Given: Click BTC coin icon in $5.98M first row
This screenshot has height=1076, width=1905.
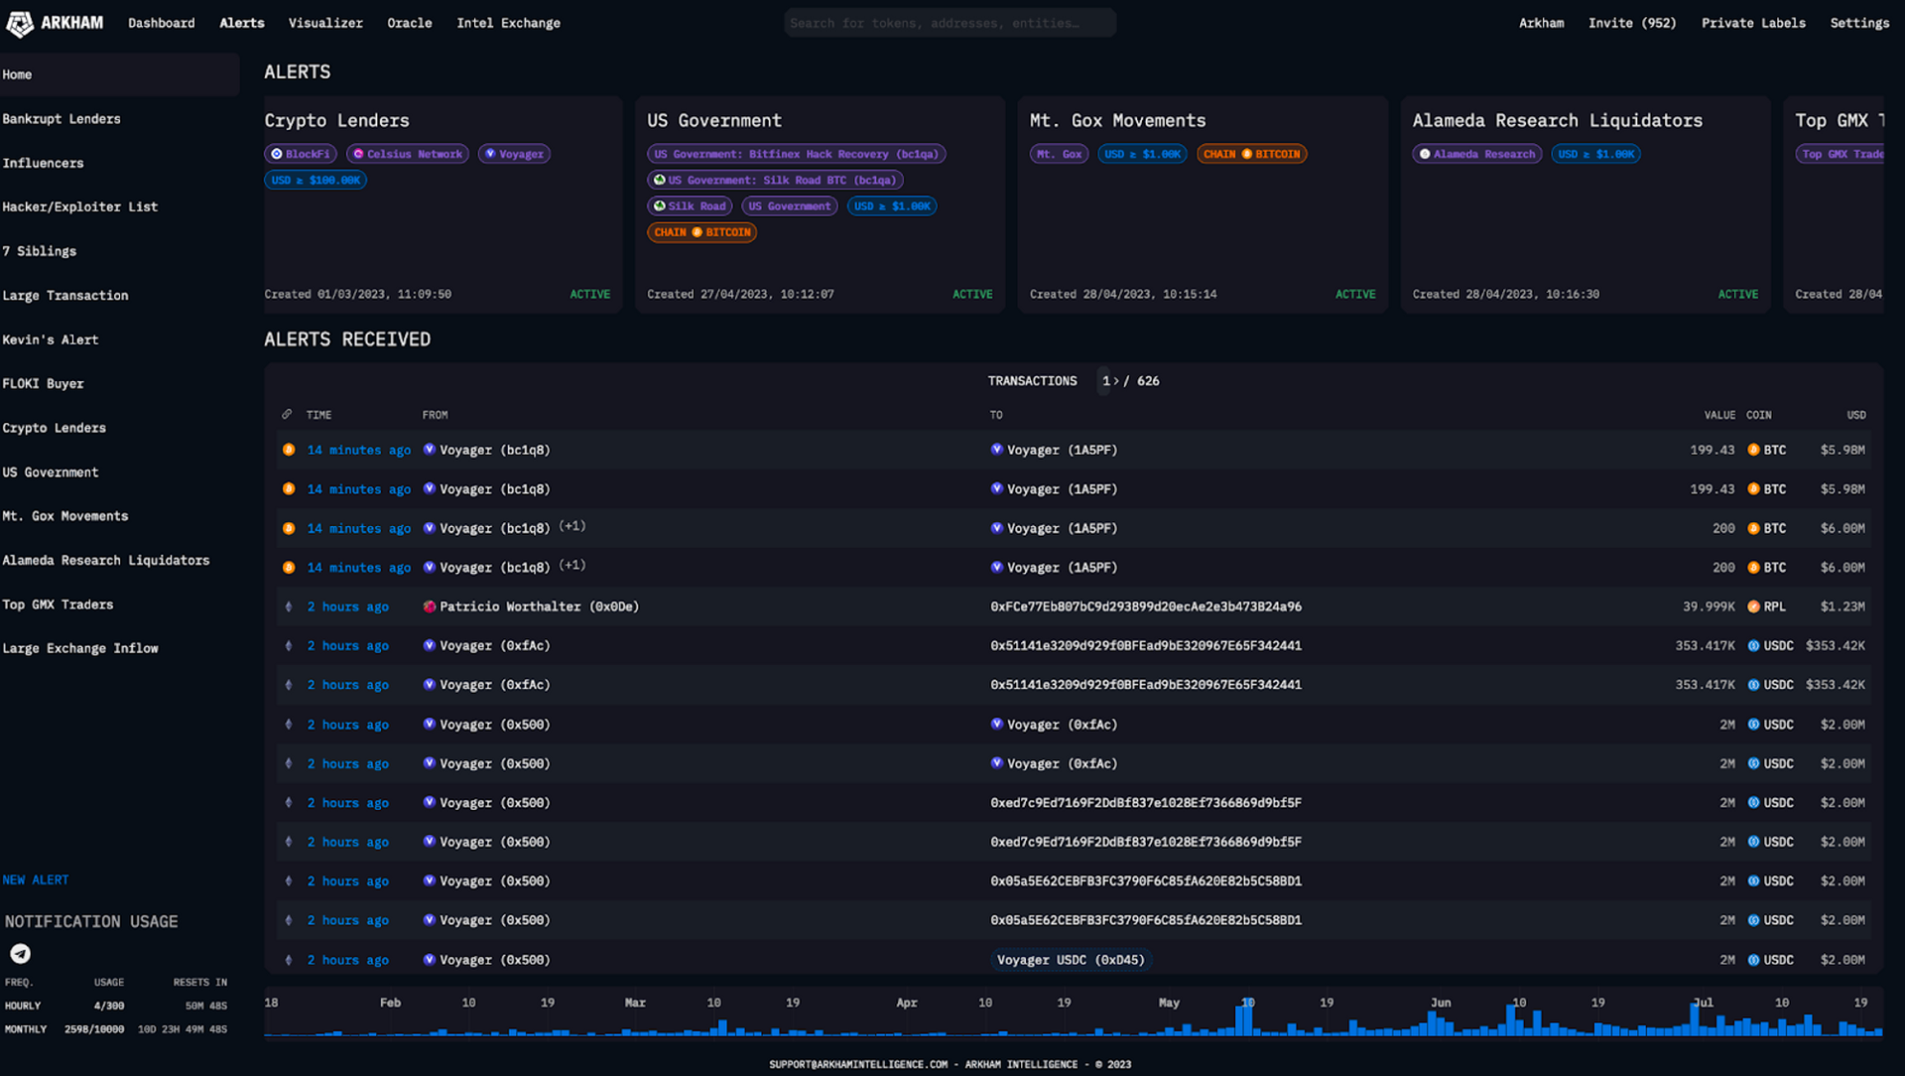Looking at the screenshot, I should pyautogui.click(x=1753, y=450).
